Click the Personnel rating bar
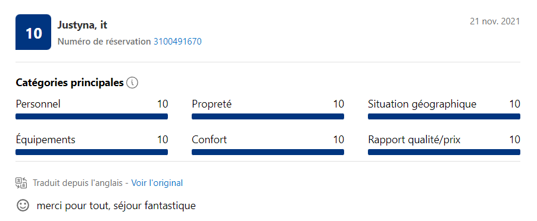 coord(92,116)
